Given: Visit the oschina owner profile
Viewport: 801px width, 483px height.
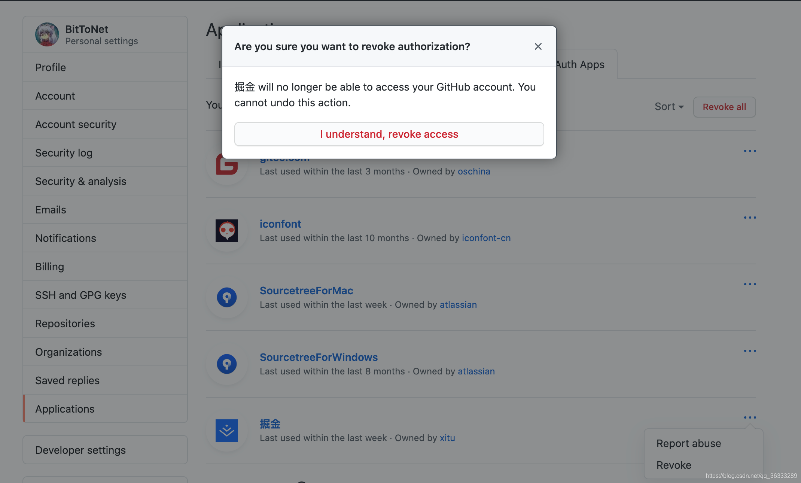Looking at the screenshot, I should tap(474, 171).
